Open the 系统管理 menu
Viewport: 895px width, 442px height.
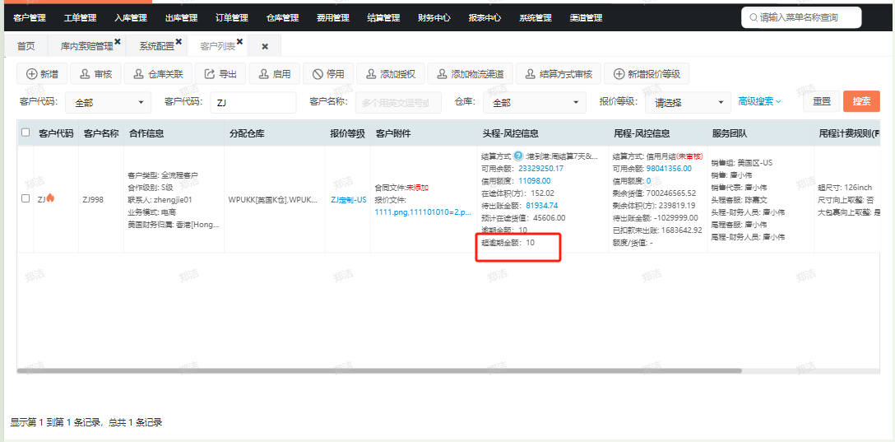(x=536, y=18)
